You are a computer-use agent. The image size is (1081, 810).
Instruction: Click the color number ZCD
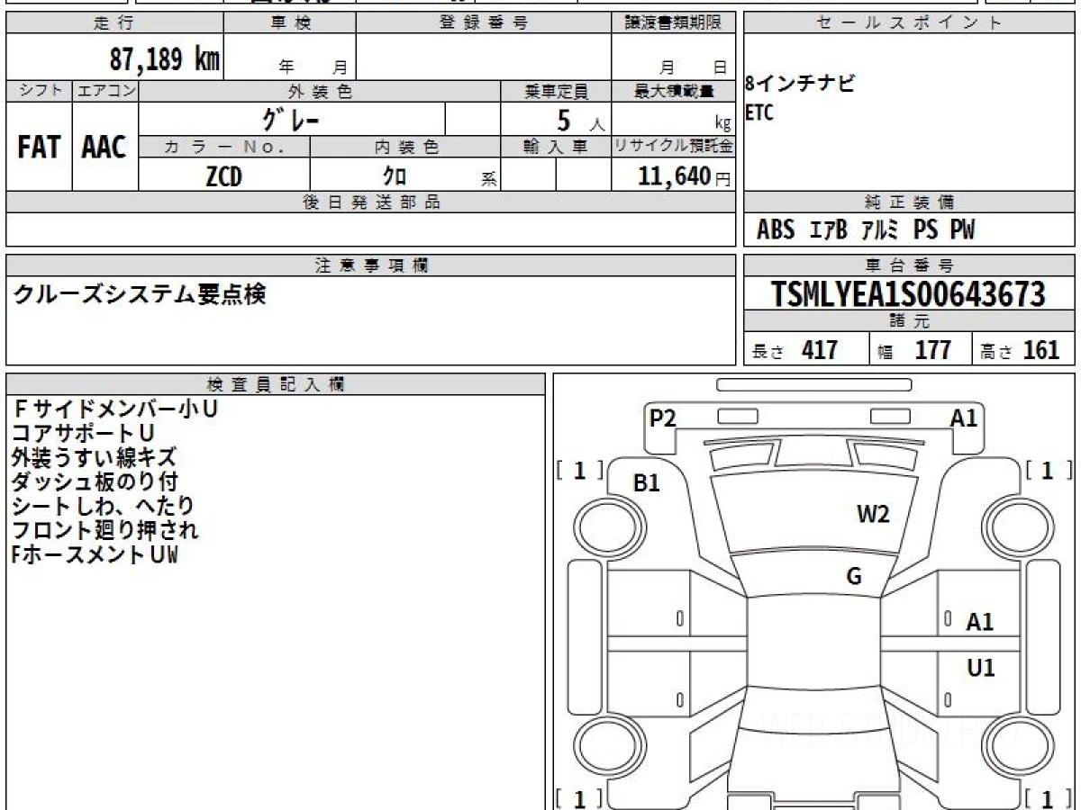(x=223, y=176)
